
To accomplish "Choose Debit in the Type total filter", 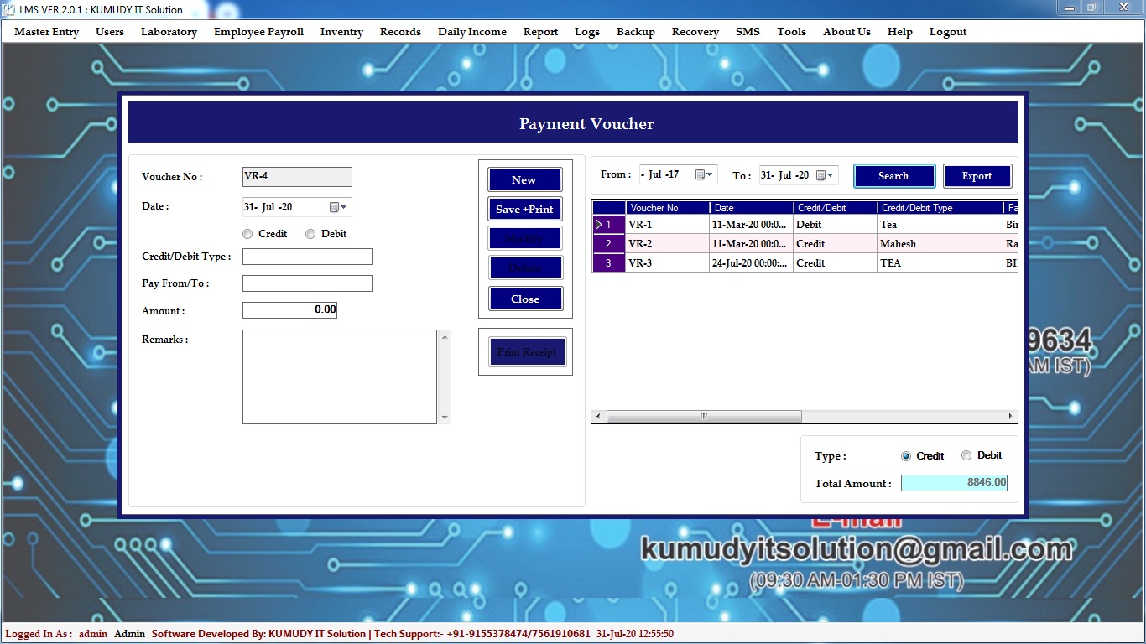I will click(x=966, y=455).
